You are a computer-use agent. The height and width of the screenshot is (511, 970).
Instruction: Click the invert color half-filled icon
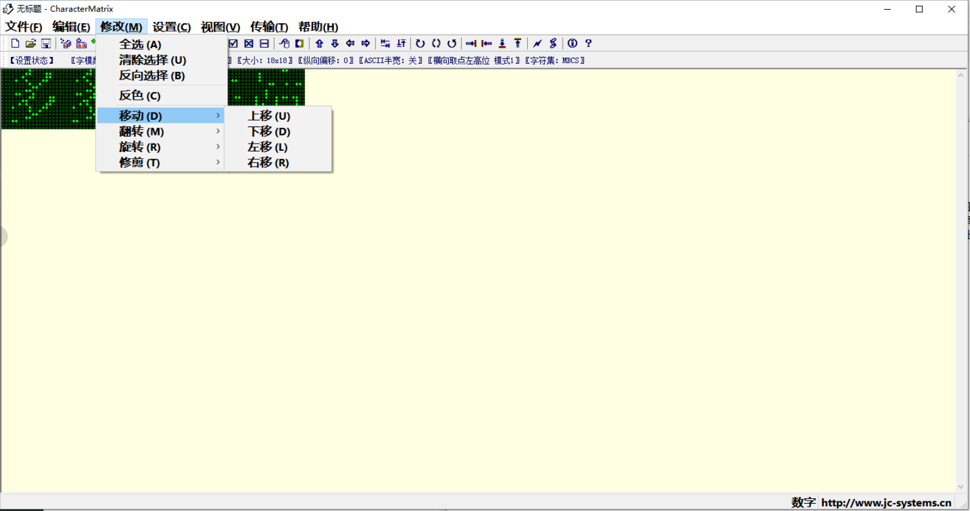click(300, 43)
